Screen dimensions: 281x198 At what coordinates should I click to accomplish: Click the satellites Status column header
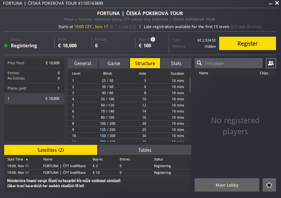click(158, 159)
